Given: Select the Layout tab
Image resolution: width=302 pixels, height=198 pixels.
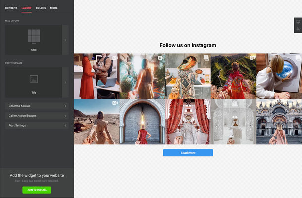Looking at the screenshot, I should point(26,8).
